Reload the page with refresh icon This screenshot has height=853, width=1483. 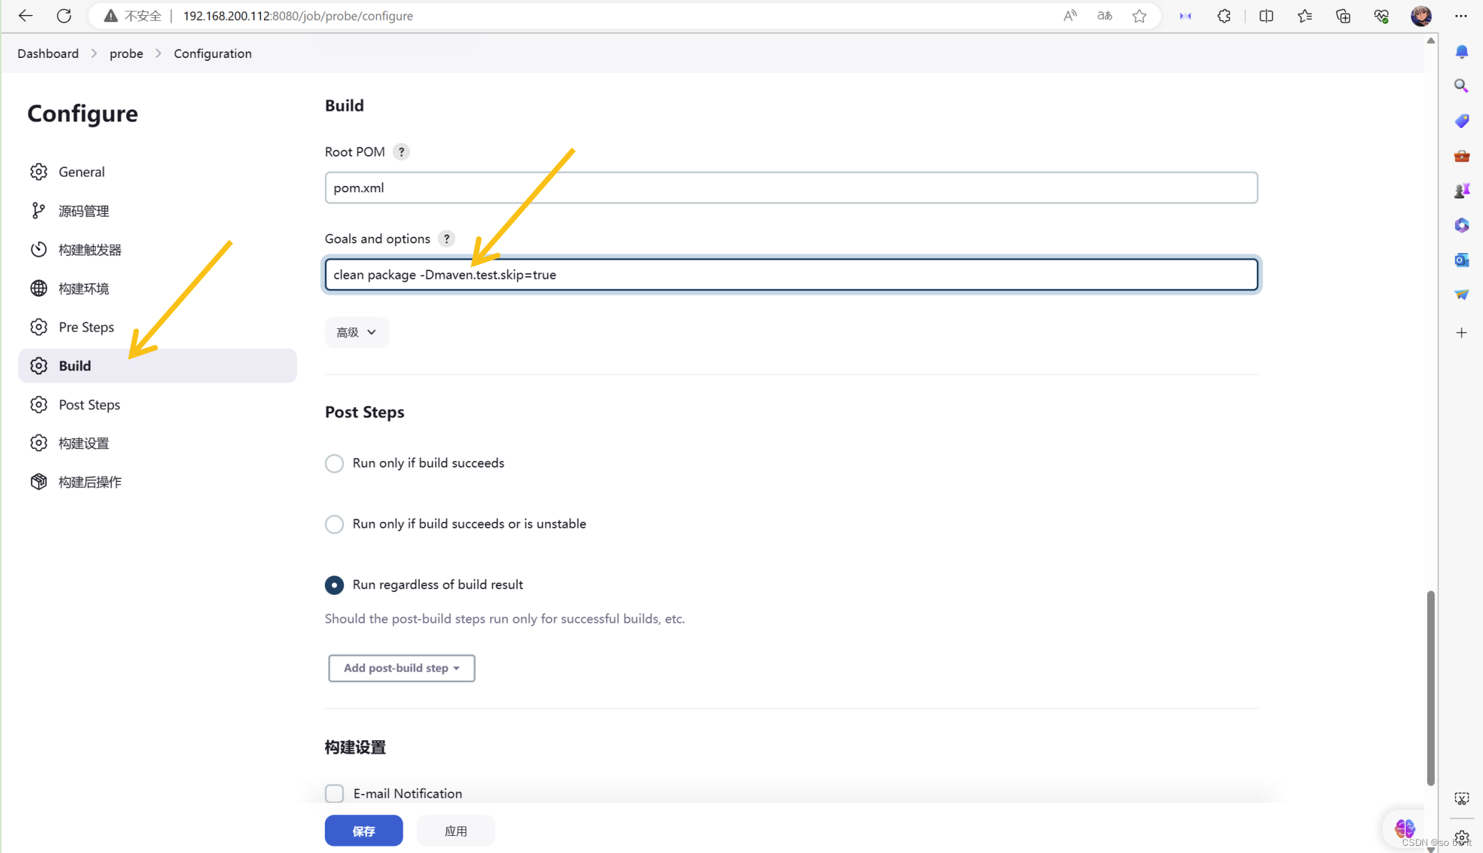pyautogui.click(x=64, y=16)
